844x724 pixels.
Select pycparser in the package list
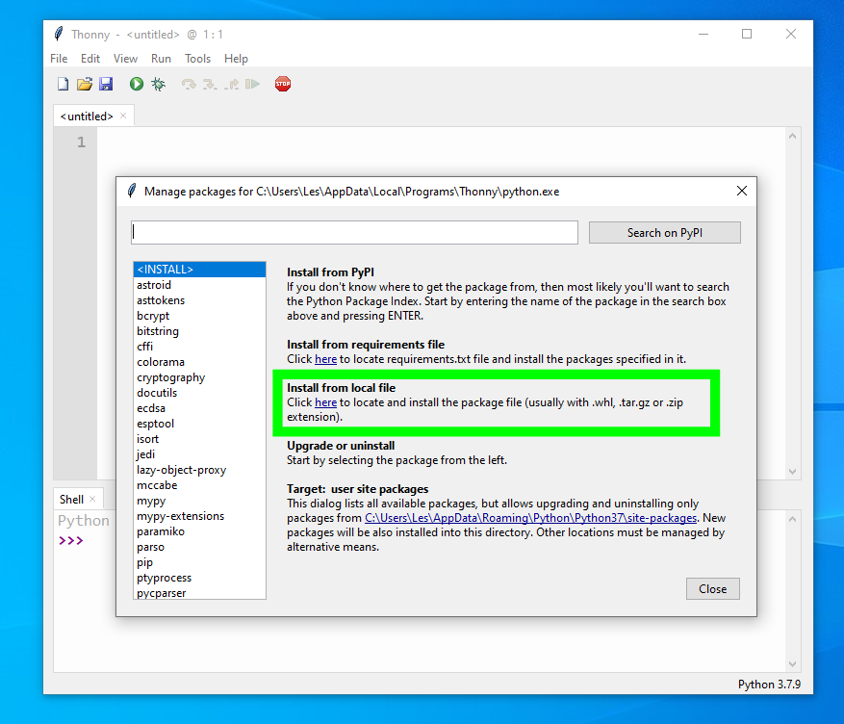(x=199, y=593)
